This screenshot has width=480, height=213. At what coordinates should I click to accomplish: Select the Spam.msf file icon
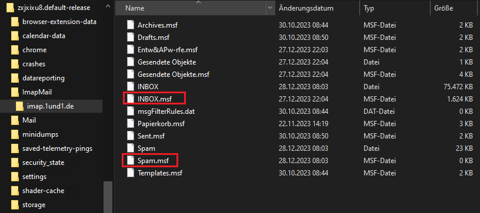tap(131, 160)
